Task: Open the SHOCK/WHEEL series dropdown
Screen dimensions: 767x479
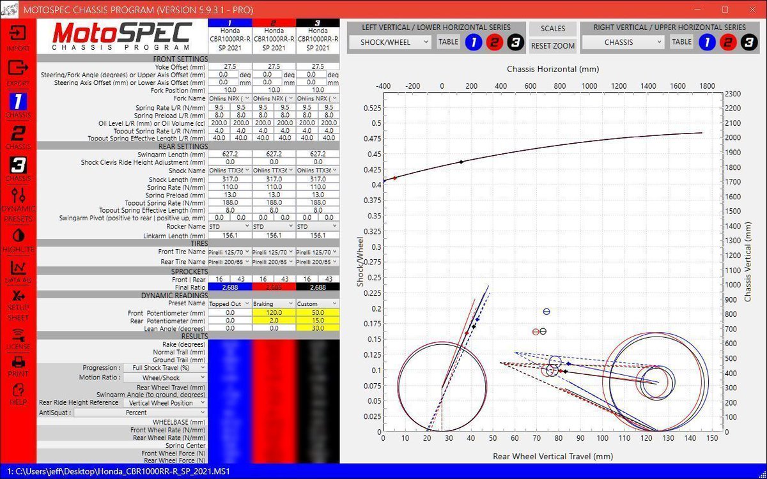Action: (x=391, y=42)
